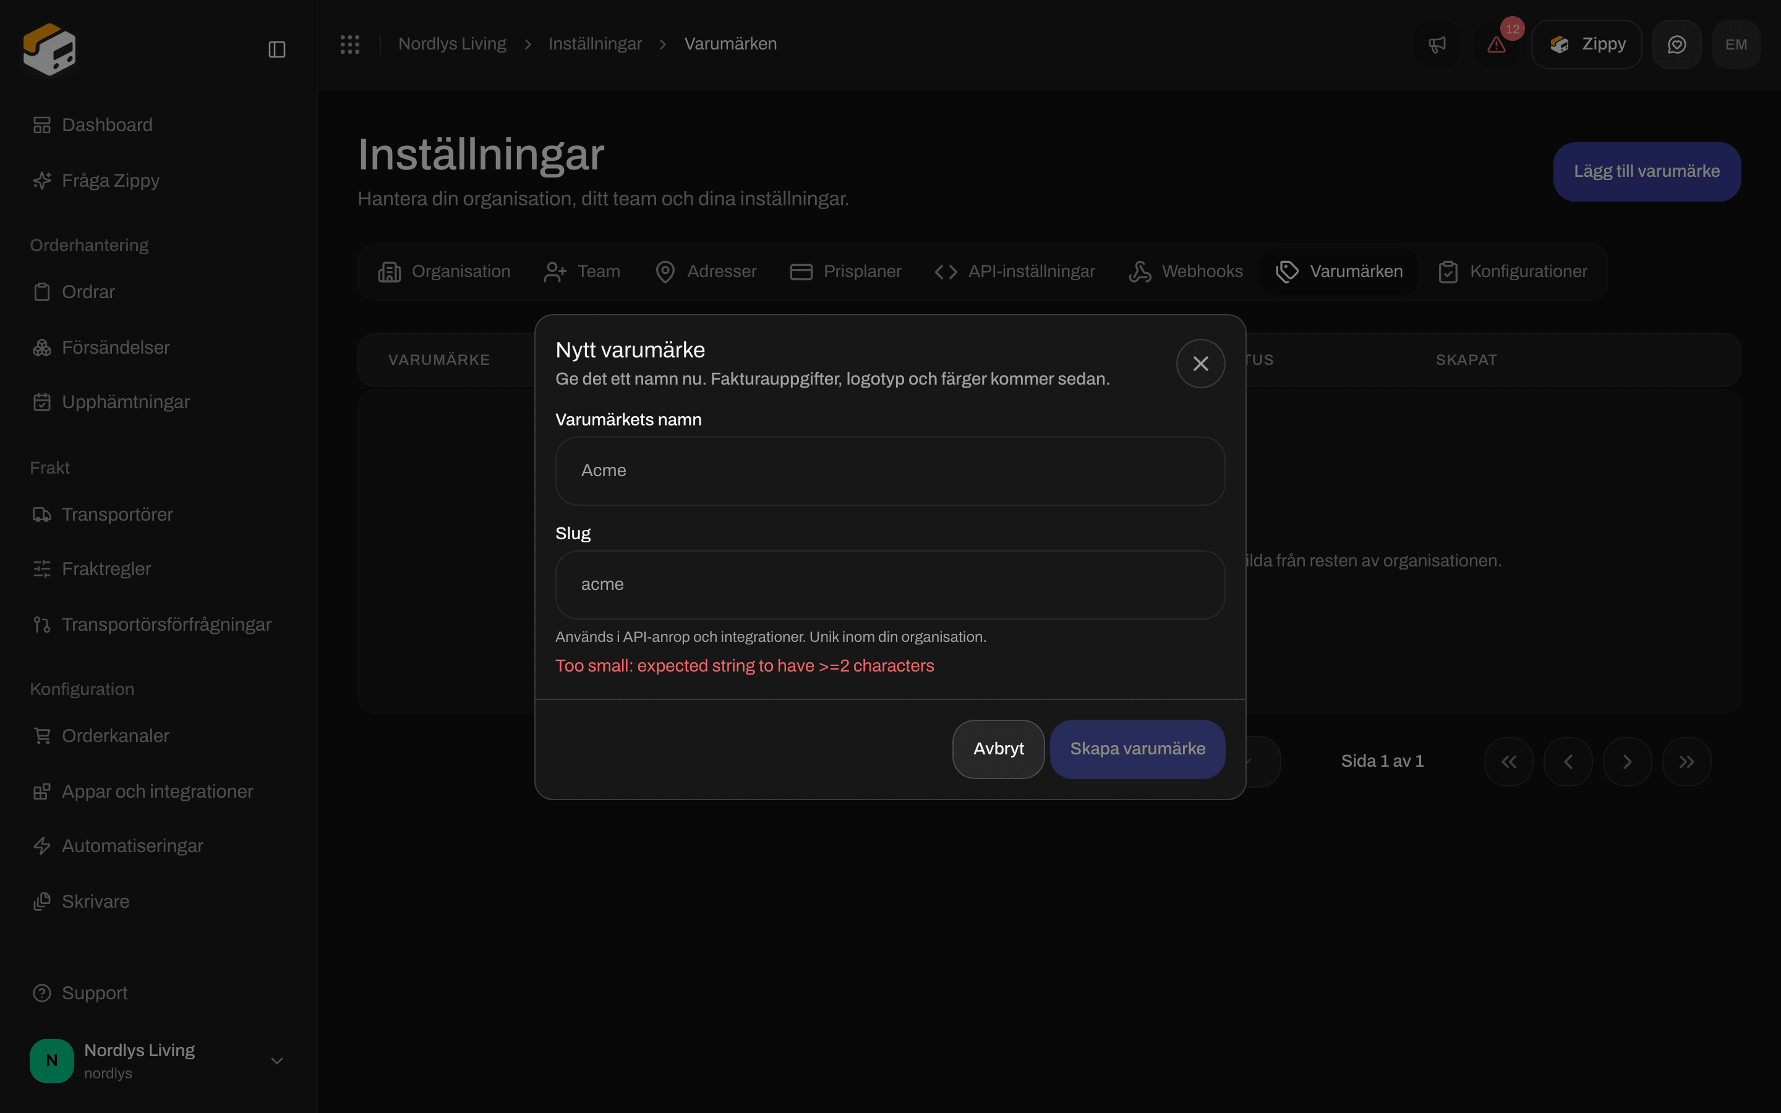1781x1113 pixels.
Task: Open Försändelser in the sidebar
Action: [101, 348]
